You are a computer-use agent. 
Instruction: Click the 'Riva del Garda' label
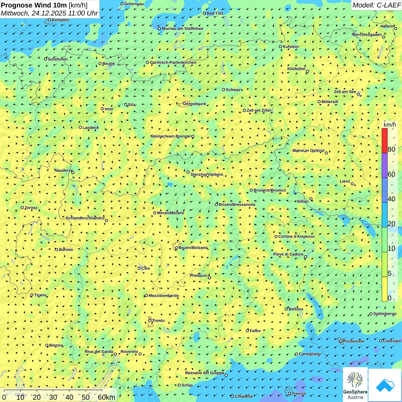click(x=99, y=351)
